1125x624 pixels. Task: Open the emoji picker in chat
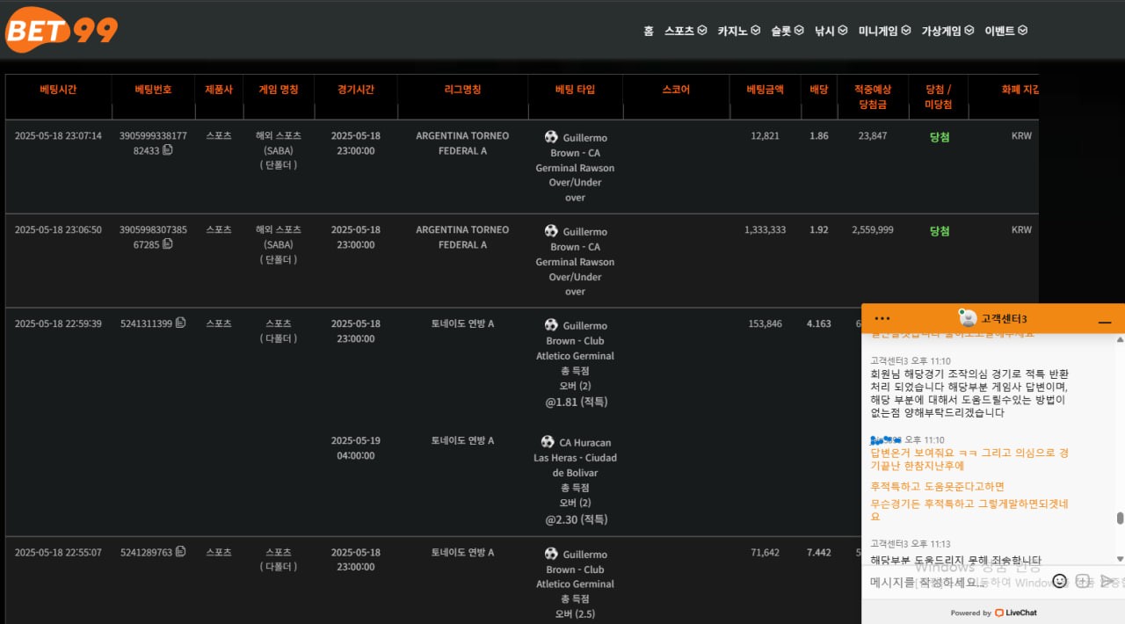tap(1059, 581)
